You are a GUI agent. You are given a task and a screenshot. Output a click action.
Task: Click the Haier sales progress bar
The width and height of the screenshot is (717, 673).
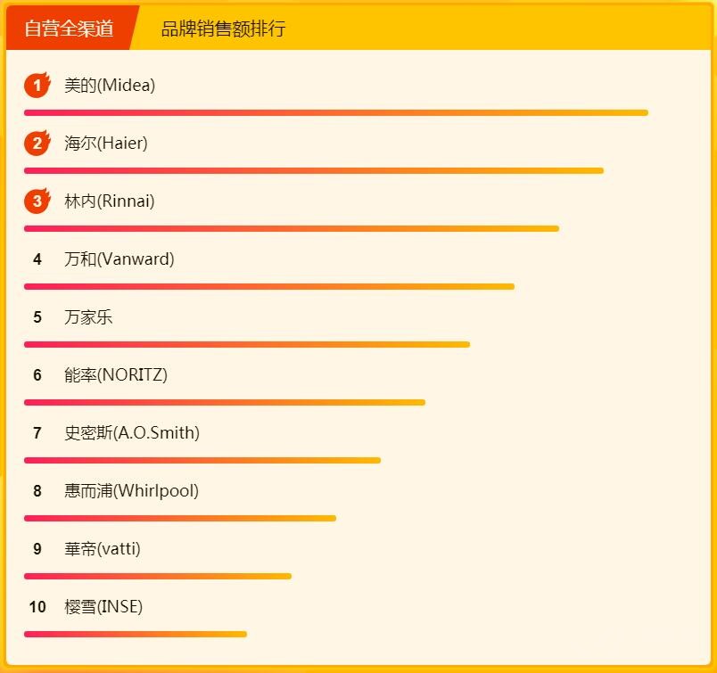pyautogui.click(x=313, y=170)
